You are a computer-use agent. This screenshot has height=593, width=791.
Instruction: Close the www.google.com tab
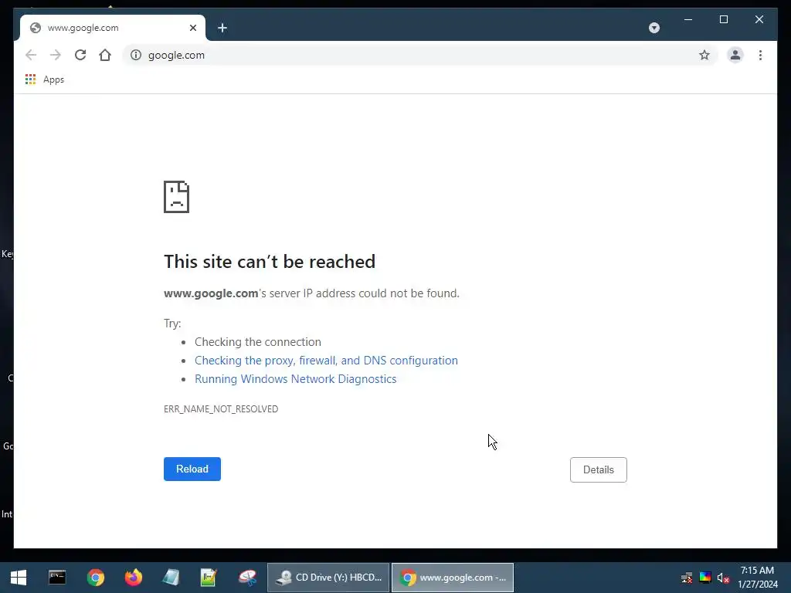[192, 28]
